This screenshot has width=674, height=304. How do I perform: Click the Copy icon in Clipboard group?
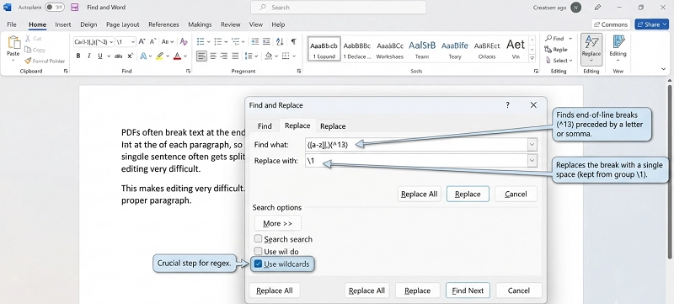(x=28, y=50)
